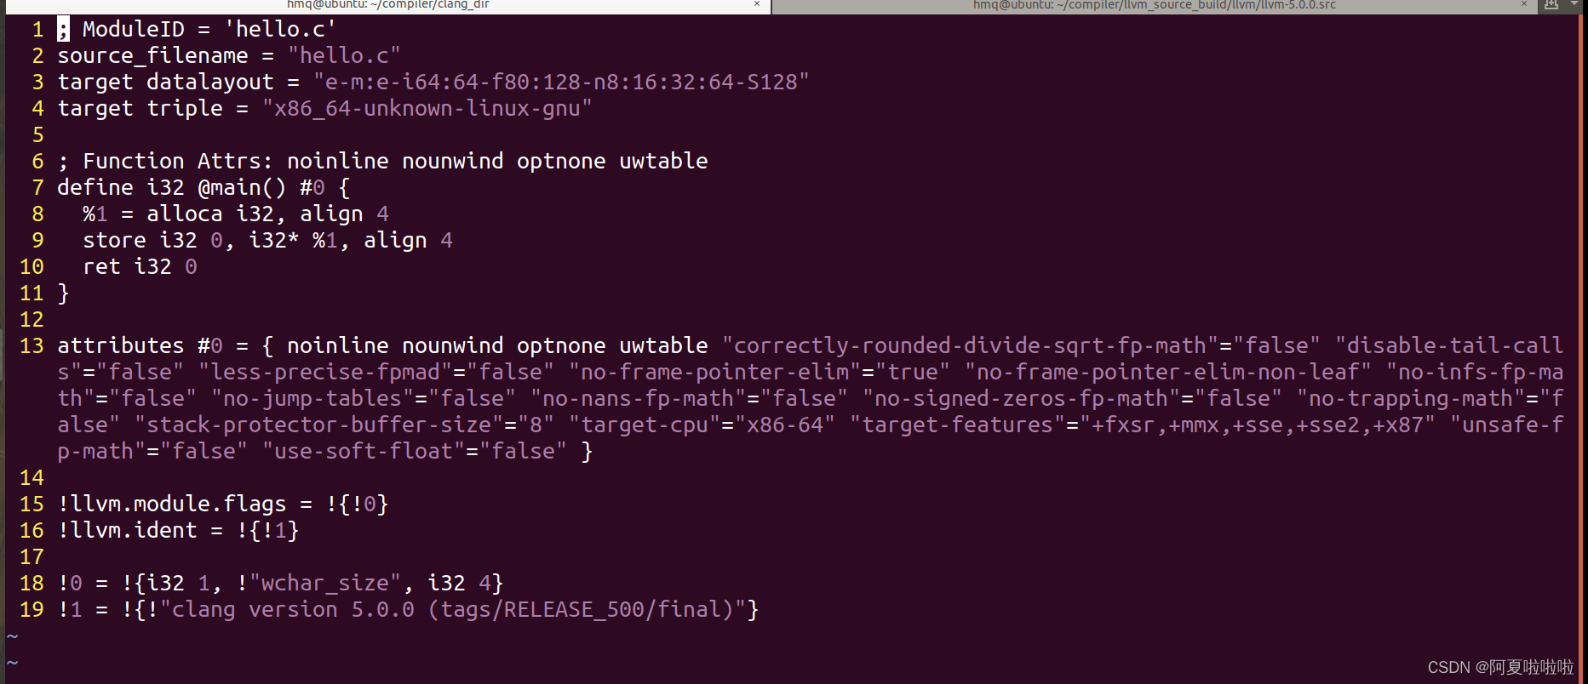The image size is (1588, 684).
Task: Click the "hello.c" source_filename string
Action: click(344, 56)
